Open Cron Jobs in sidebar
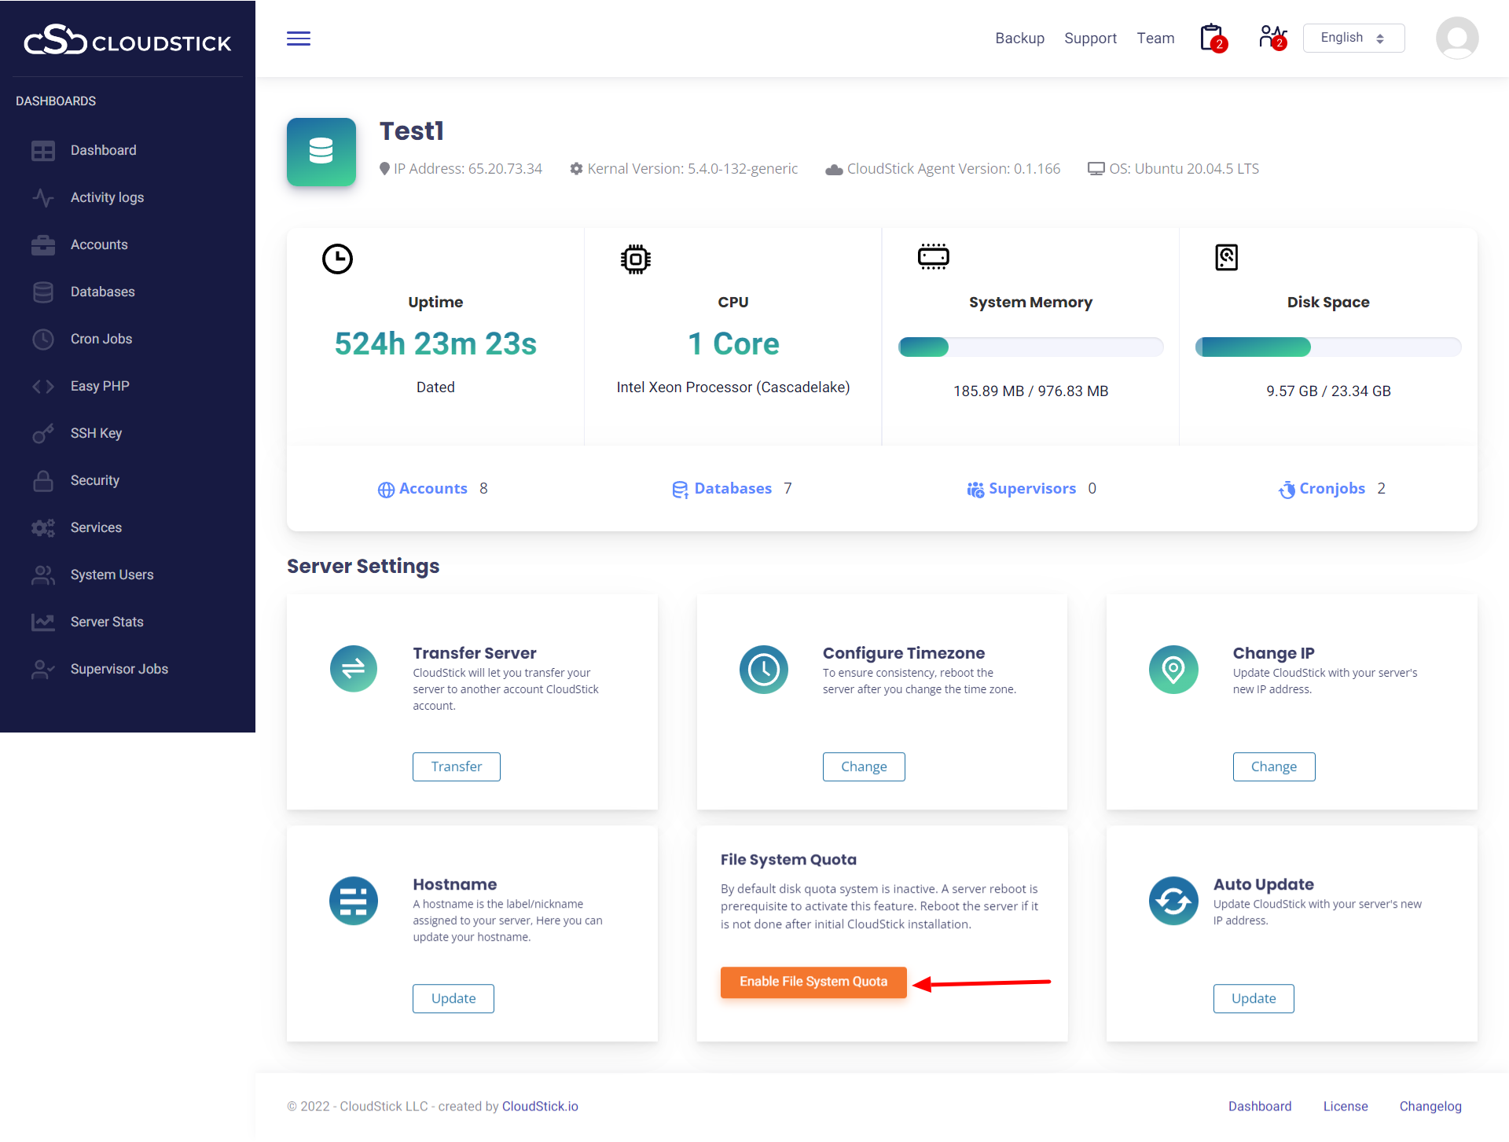The width and height of the screenshot is (1509, 1142). (101, 339)
